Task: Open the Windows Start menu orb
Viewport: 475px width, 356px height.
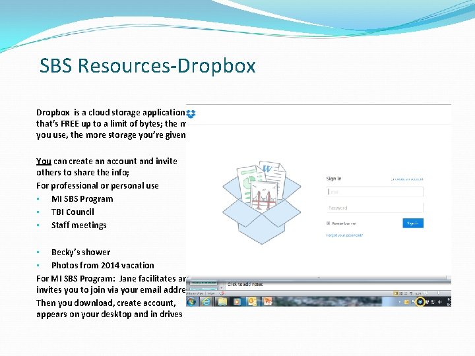Action: point(191,301)
